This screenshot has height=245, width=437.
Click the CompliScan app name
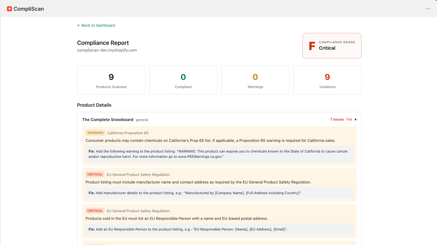pyautogui.click(x=29, y=9)
